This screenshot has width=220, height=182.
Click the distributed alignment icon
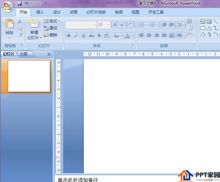171,35
